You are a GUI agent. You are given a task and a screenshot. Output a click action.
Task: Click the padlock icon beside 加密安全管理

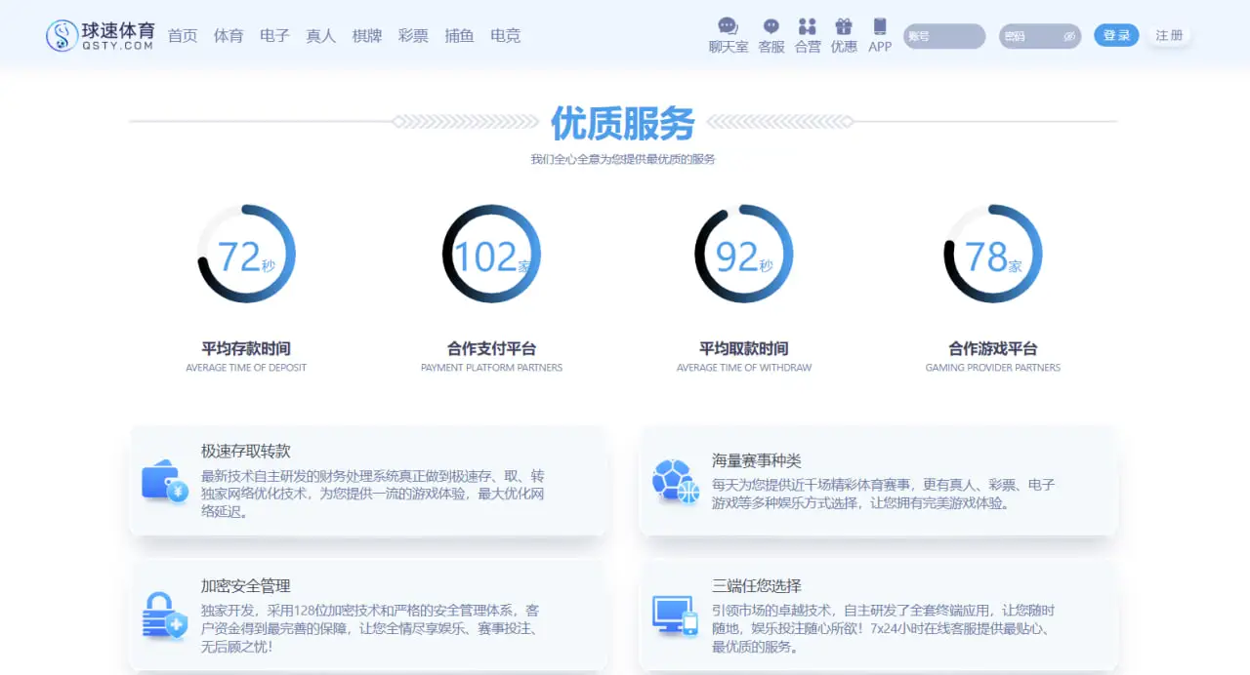164,615
